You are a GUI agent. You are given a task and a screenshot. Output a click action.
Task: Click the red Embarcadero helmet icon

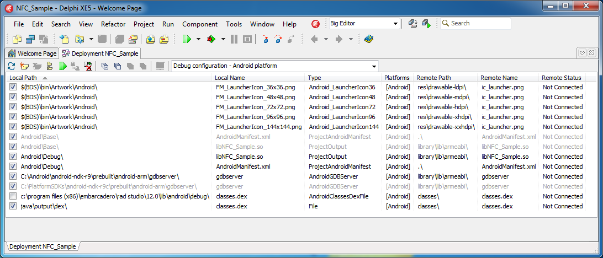[315, 24]
